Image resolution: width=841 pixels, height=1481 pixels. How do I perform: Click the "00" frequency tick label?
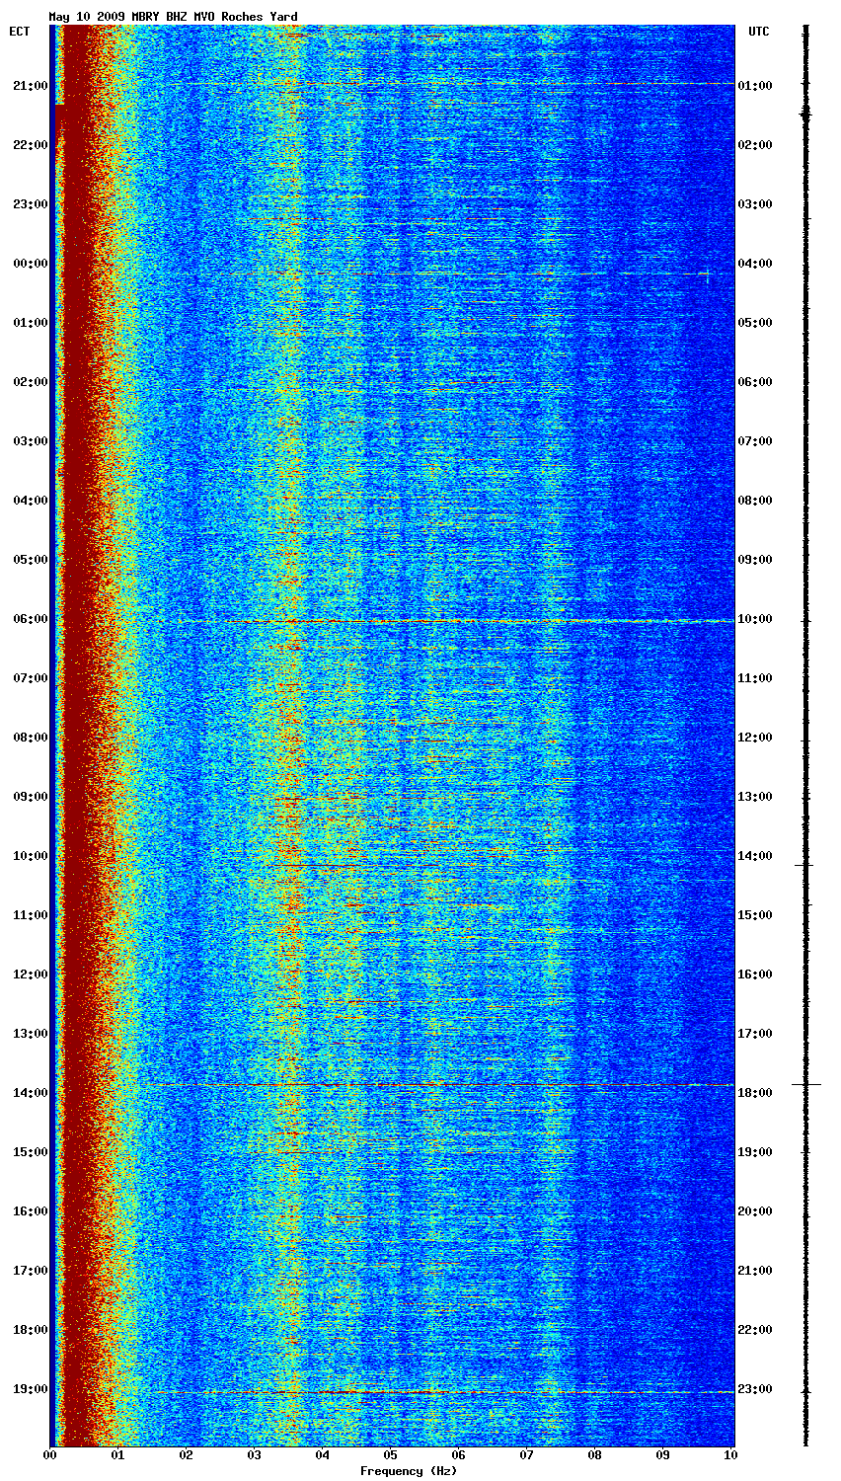pyautogui.click(x=50, y=1455)
